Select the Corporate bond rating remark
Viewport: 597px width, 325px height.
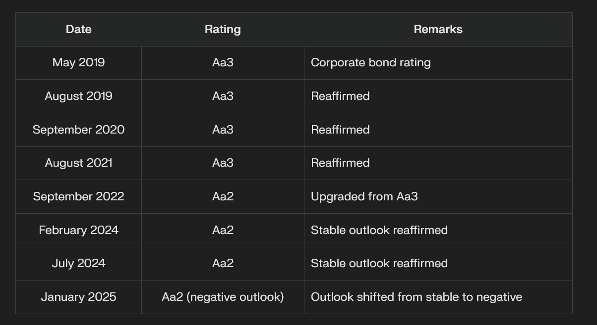point(370,62)
